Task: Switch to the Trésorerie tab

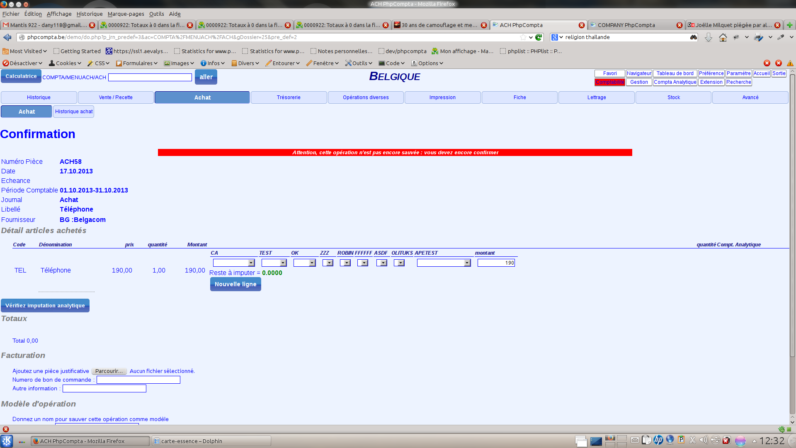Action: pyautogui.click(x=289, y=97)
